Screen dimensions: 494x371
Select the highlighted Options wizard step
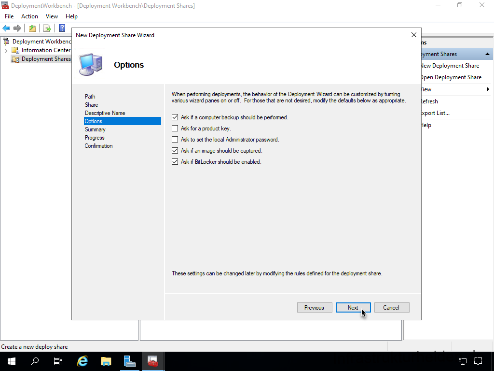pyautogui.click(x=123, y=121)
